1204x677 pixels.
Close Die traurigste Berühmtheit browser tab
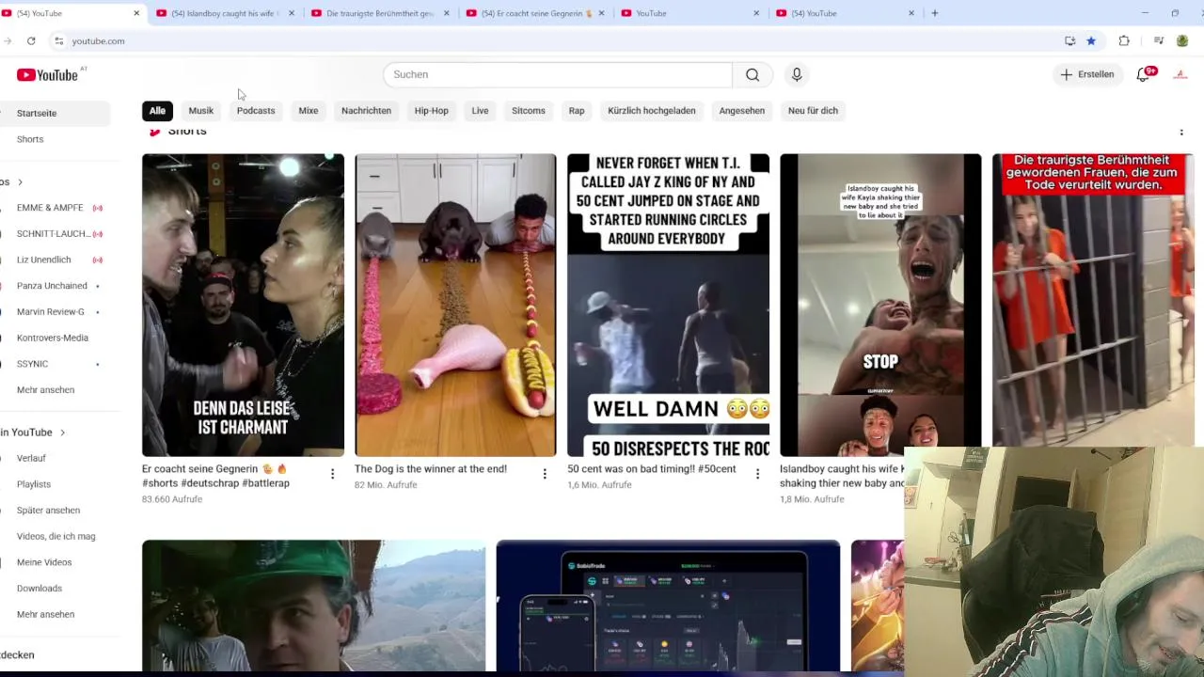[x=446, y=13]
